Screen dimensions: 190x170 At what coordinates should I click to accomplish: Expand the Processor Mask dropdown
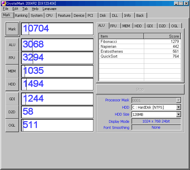pyautogui.click(x=179, y=100)
